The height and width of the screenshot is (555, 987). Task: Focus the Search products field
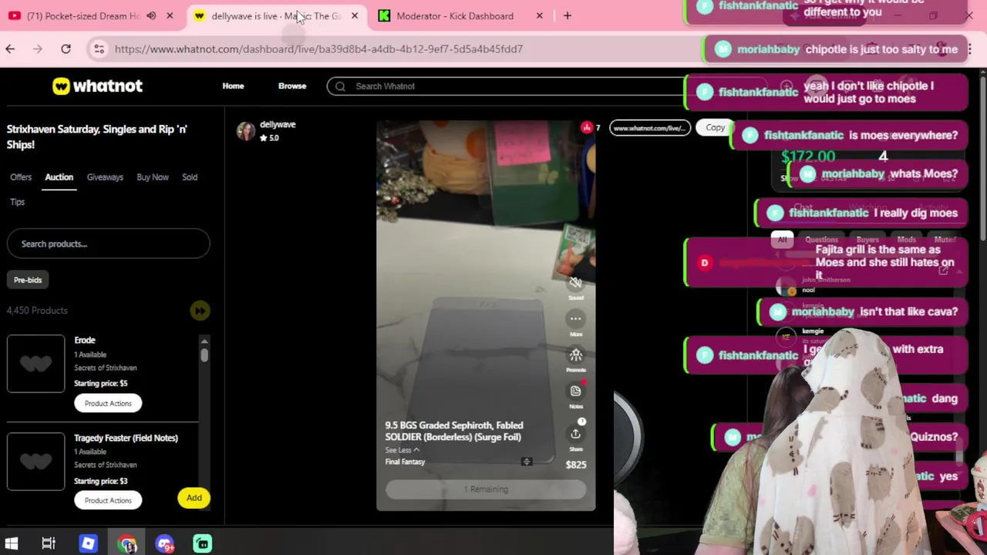(x=108, y=244)
